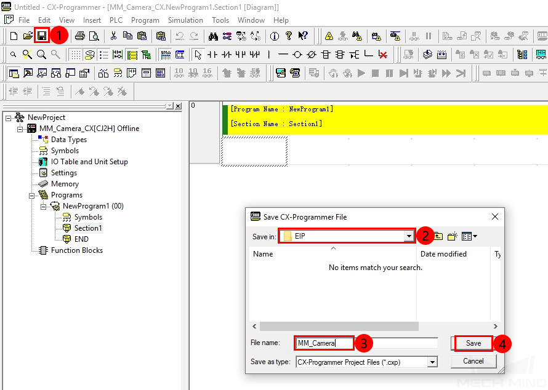Click the right scroll arrow in file list
This screenshot has width=548, height=390.
(495, 327)
